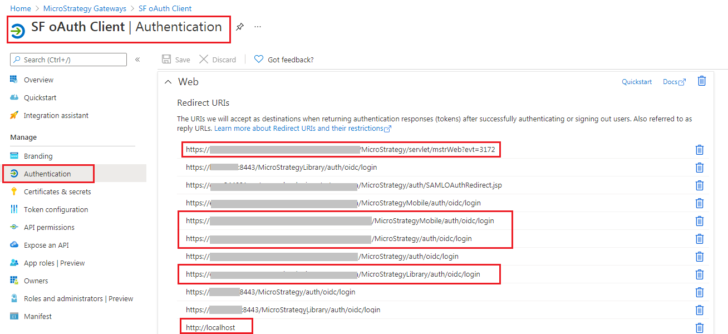Open the Token configuration page
Image resolution: width=728 pixels, height=334 pixels.
(56, 209)
